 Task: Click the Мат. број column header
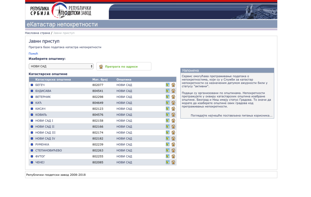pos(100,80)
